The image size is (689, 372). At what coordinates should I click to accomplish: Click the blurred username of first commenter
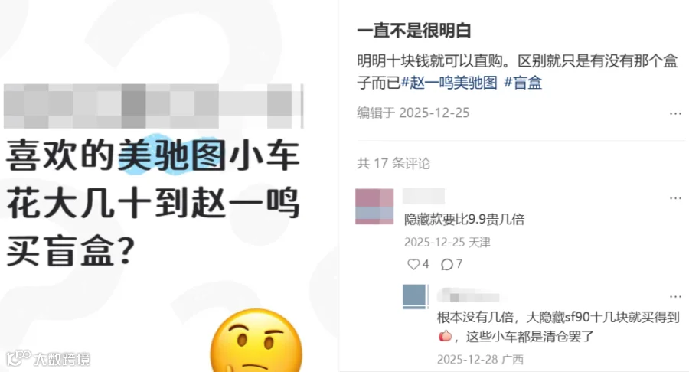423,196
